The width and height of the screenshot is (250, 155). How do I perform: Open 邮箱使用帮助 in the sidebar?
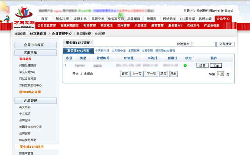[x=28, y=140]
